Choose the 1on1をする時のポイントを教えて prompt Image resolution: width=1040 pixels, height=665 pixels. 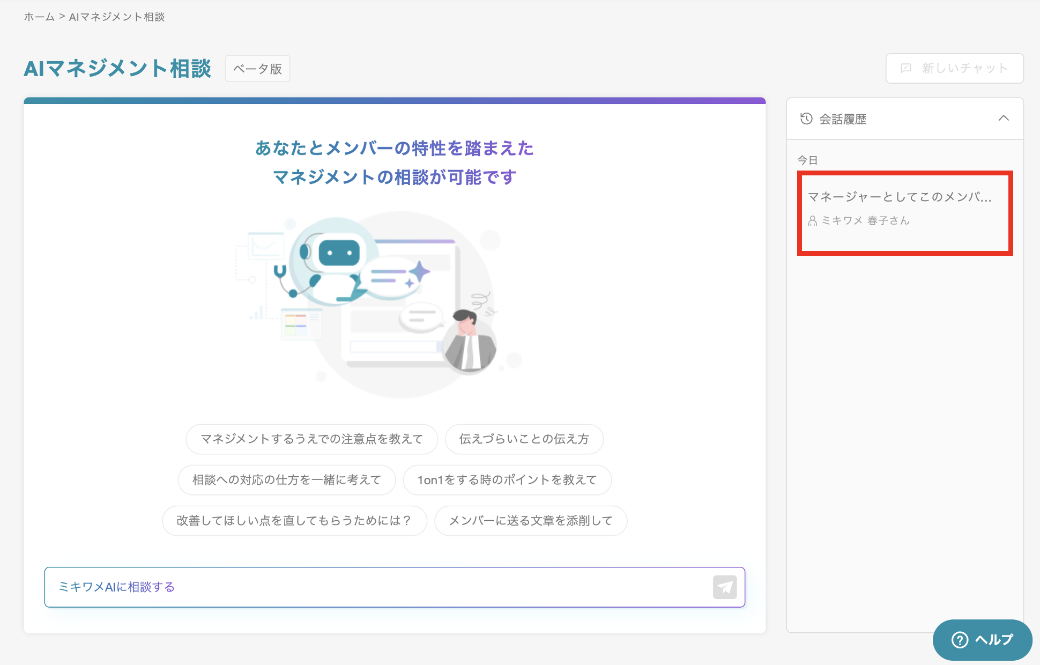[x=507, y=480]
